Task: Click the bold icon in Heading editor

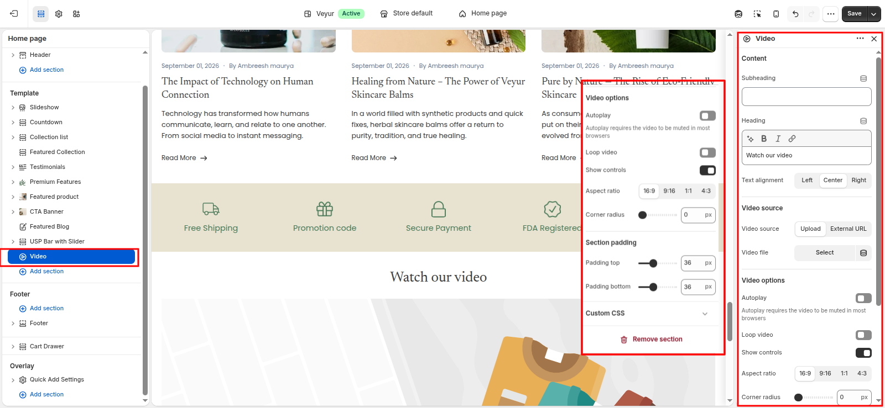Action: pos(764,139)
